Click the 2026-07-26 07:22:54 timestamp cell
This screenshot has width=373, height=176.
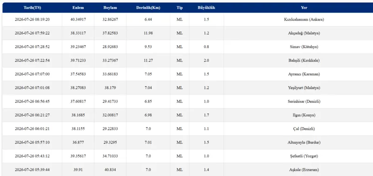coord(32,61)
